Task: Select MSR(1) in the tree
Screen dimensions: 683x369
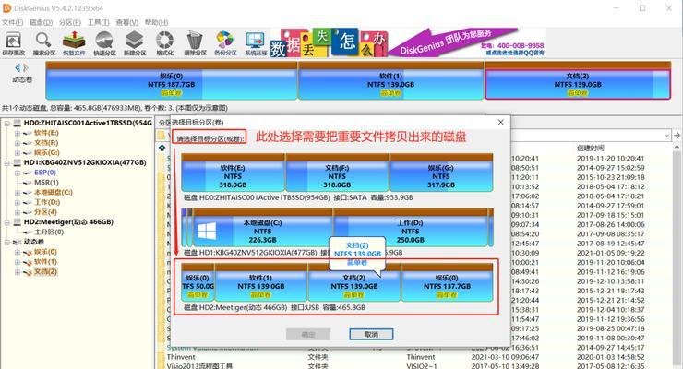Action: (46, 183)
